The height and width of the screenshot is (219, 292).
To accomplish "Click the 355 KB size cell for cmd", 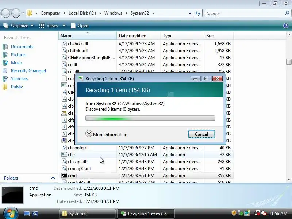I will 224,176.
